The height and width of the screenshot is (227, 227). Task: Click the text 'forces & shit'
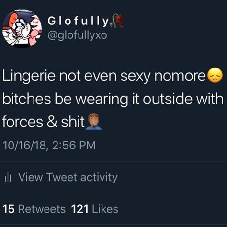coord(44,122)
